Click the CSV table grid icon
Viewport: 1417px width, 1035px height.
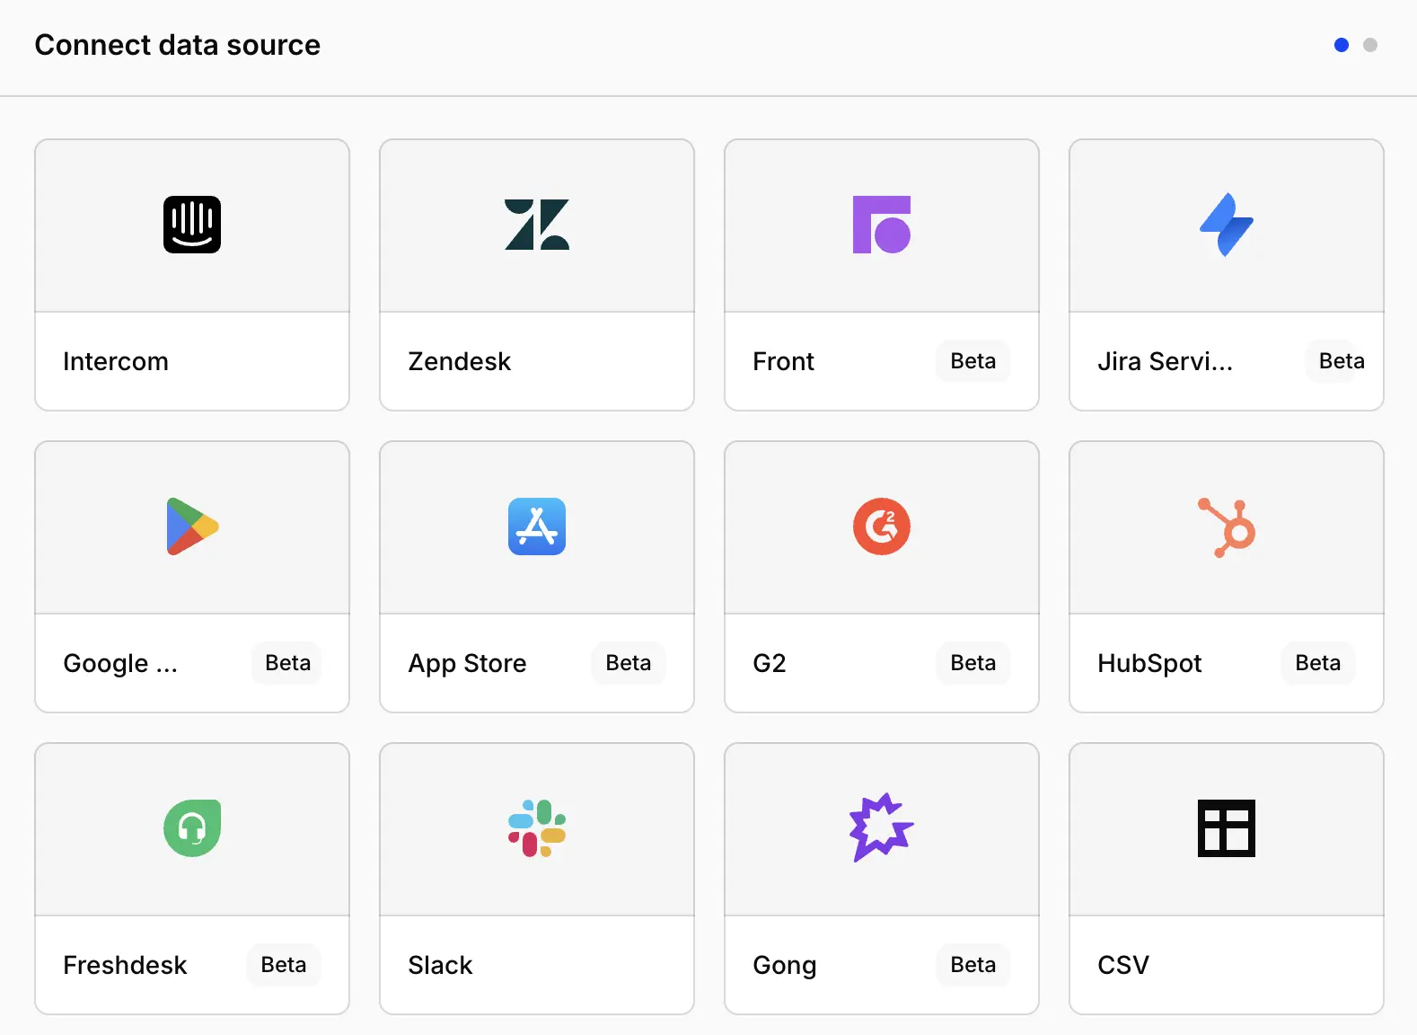[1227, 828]
